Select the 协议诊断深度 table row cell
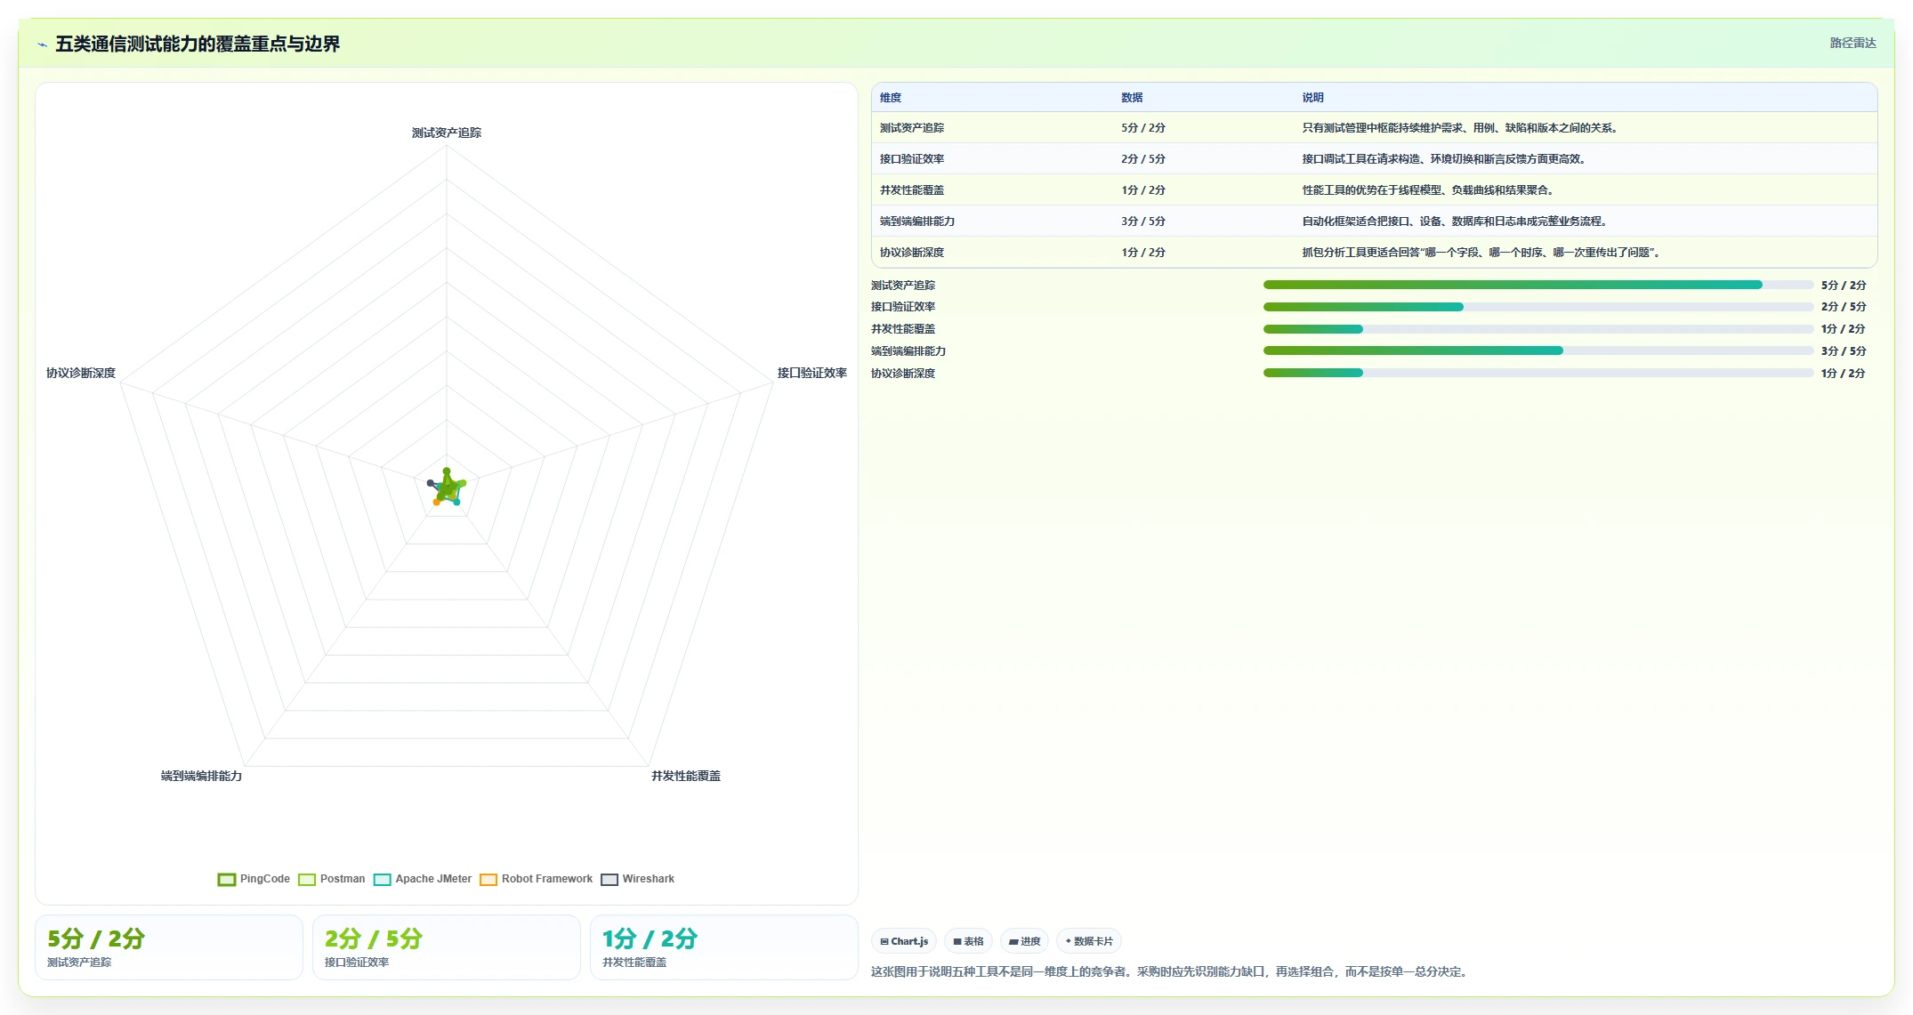 [x=912, y=253]
